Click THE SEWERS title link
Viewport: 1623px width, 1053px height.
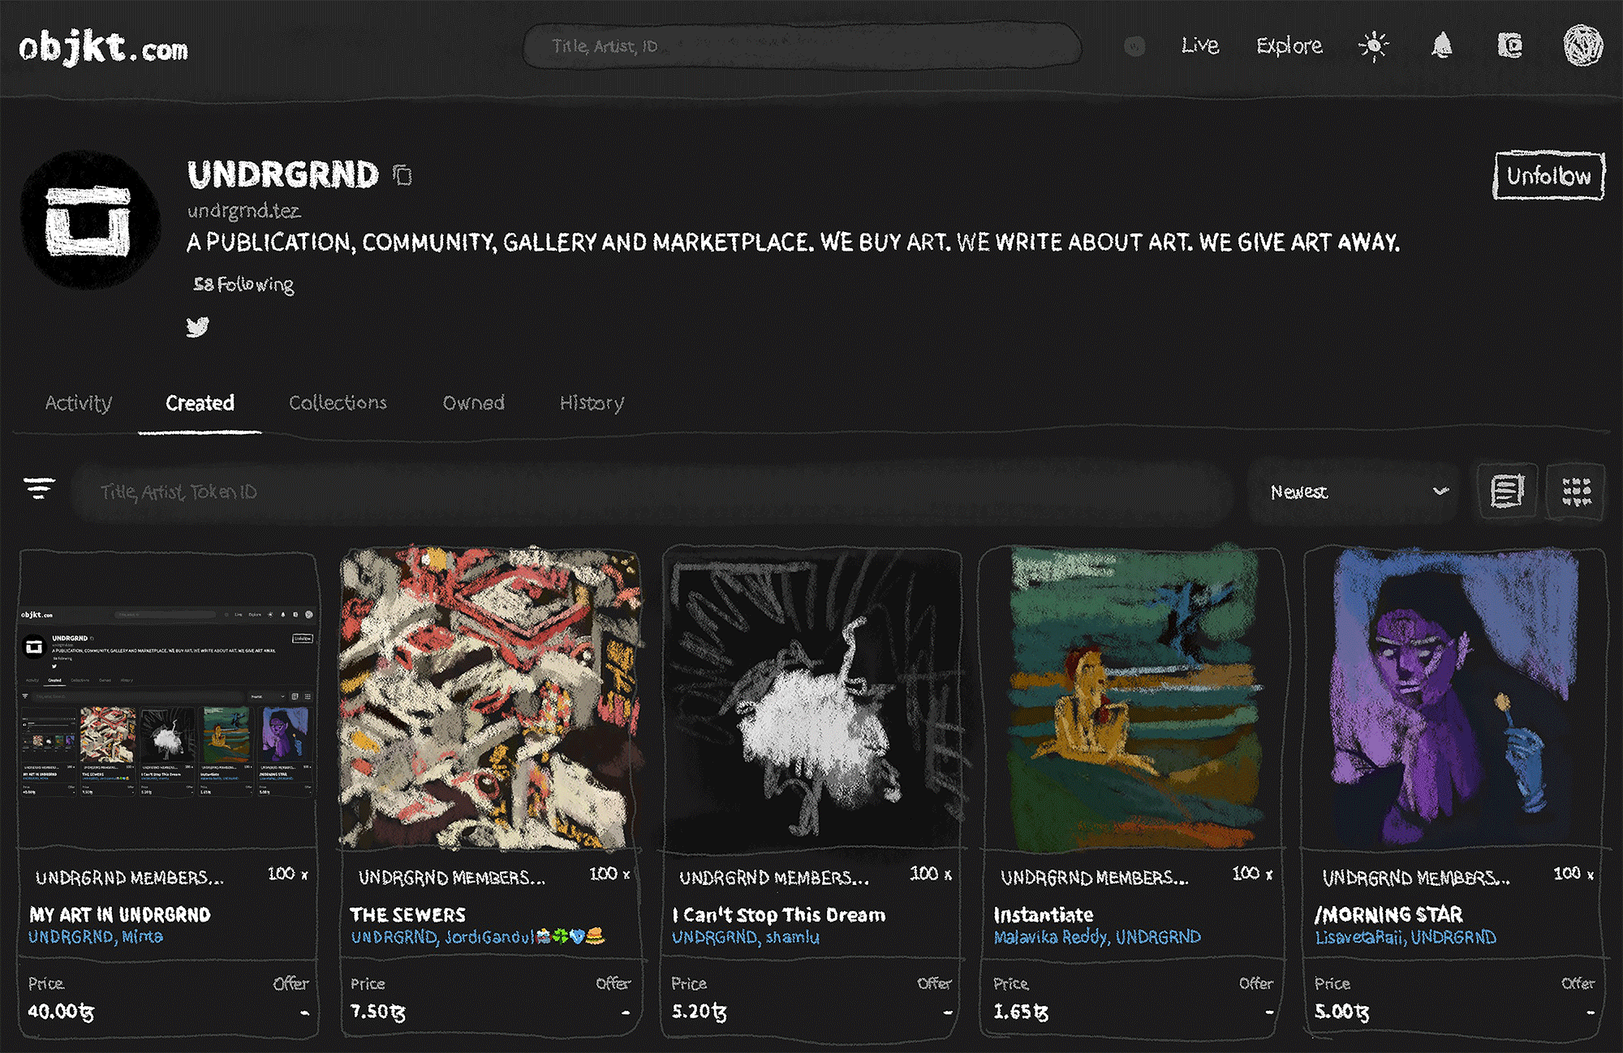point(407,914)
